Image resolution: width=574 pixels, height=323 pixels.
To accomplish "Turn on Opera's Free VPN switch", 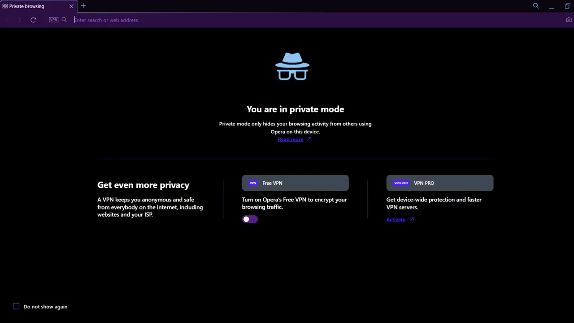I will (250, 219).
